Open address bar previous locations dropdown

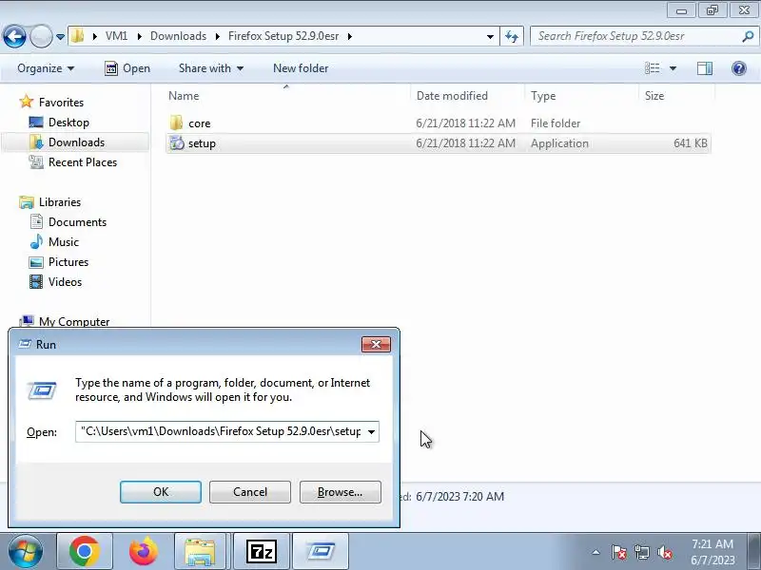490,36
